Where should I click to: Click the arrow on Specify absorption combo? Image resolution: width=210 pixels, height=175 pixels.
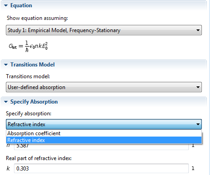198,124
